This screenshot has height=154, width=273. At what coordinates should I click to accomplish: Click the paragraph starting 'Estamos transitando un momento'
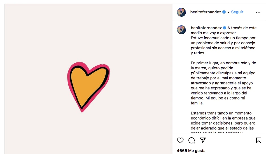[223, 121]
